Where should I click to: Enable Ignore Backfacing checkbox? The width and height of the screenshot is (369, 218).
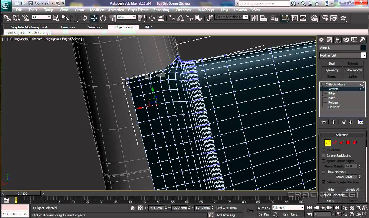coord(324,155)
